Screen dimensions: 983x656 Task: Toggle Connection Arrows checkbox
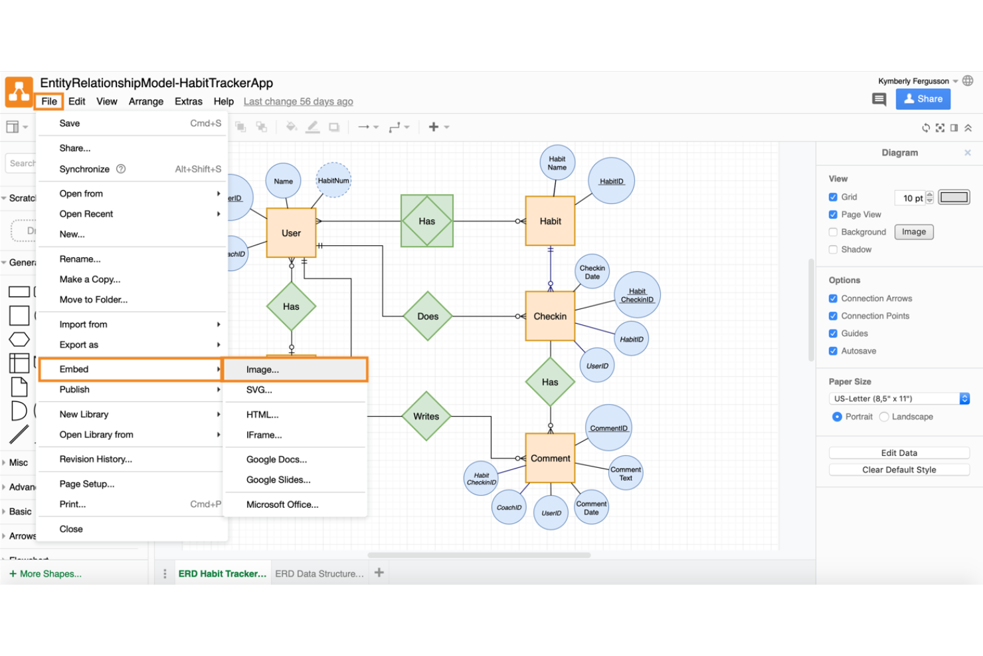click(833, 298)
